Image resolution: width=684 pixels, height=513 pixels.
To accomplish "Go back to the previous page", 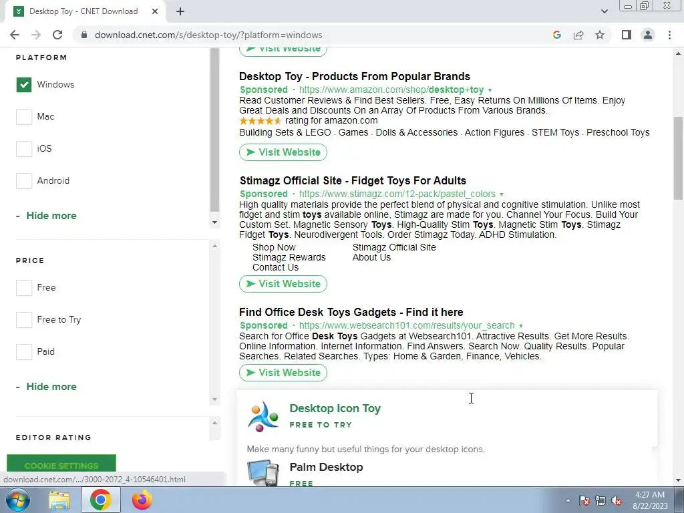I will pos(15,35).
